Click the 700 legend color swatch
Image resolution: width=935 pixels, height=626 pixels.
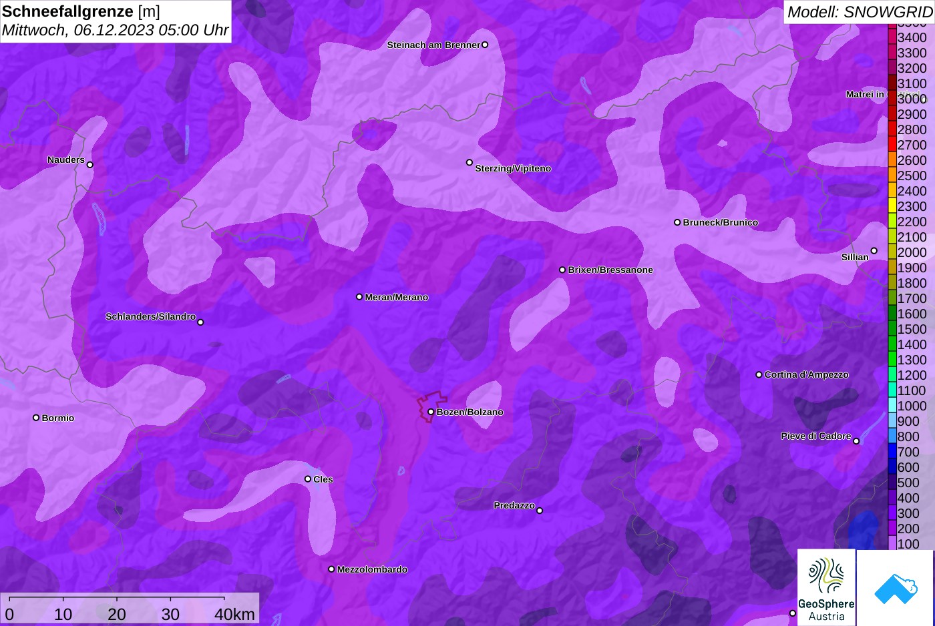click(892, 451)
